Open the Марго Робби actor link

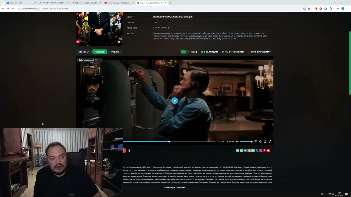click(194, 33)
